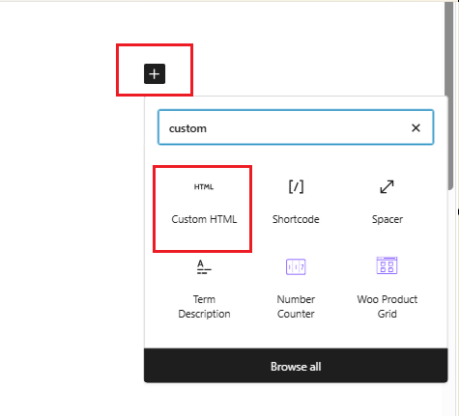Clear the search with the X icon

pos(416,127)
